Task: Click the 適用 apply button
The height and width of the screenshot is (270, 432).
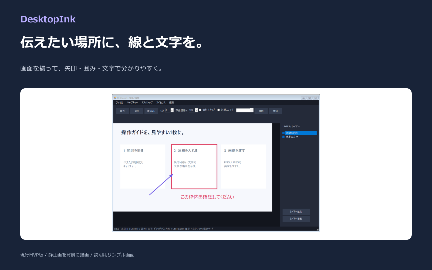Action: point(261,111)
